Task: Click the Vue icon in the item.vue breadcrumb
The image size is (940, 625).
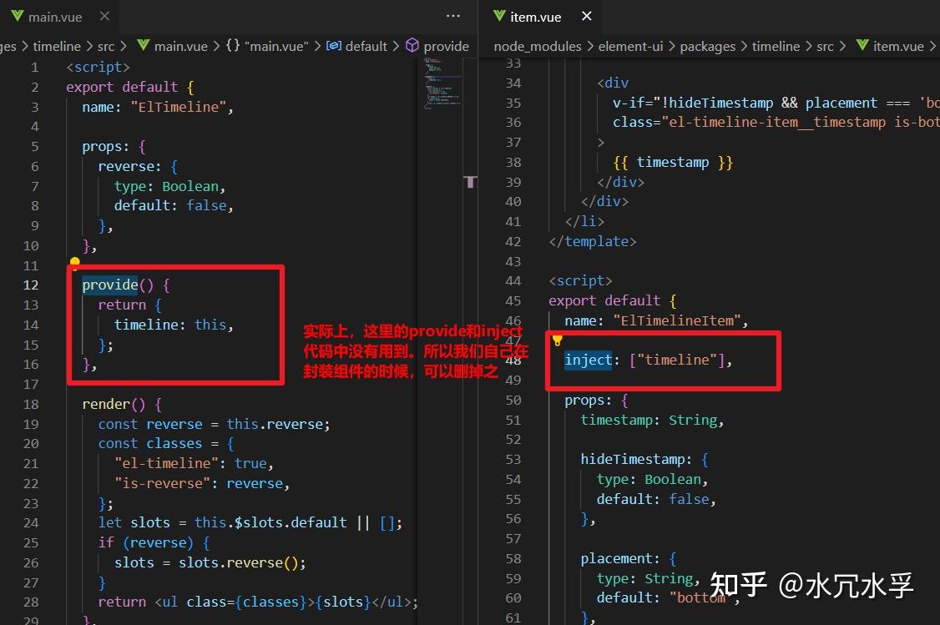Action: (861, 46)
